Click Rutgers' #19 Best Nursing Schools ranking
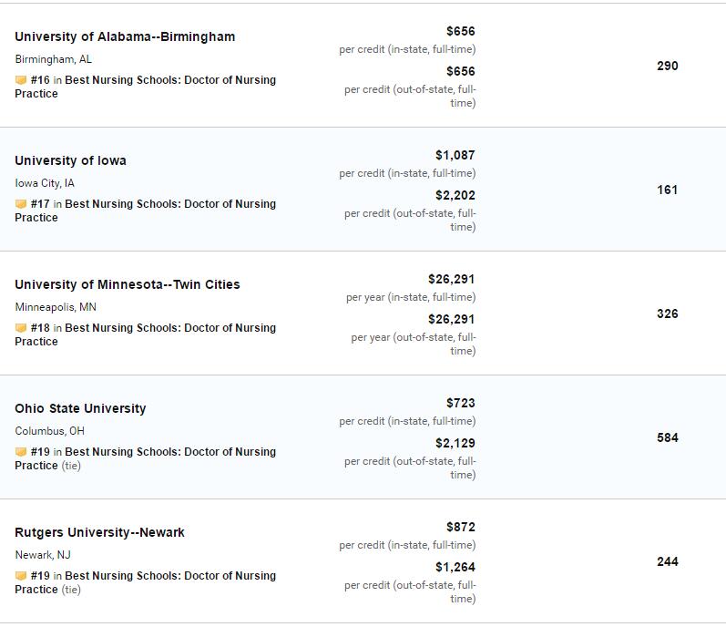Viewport: 726px width, 627px height. point(146,582)
